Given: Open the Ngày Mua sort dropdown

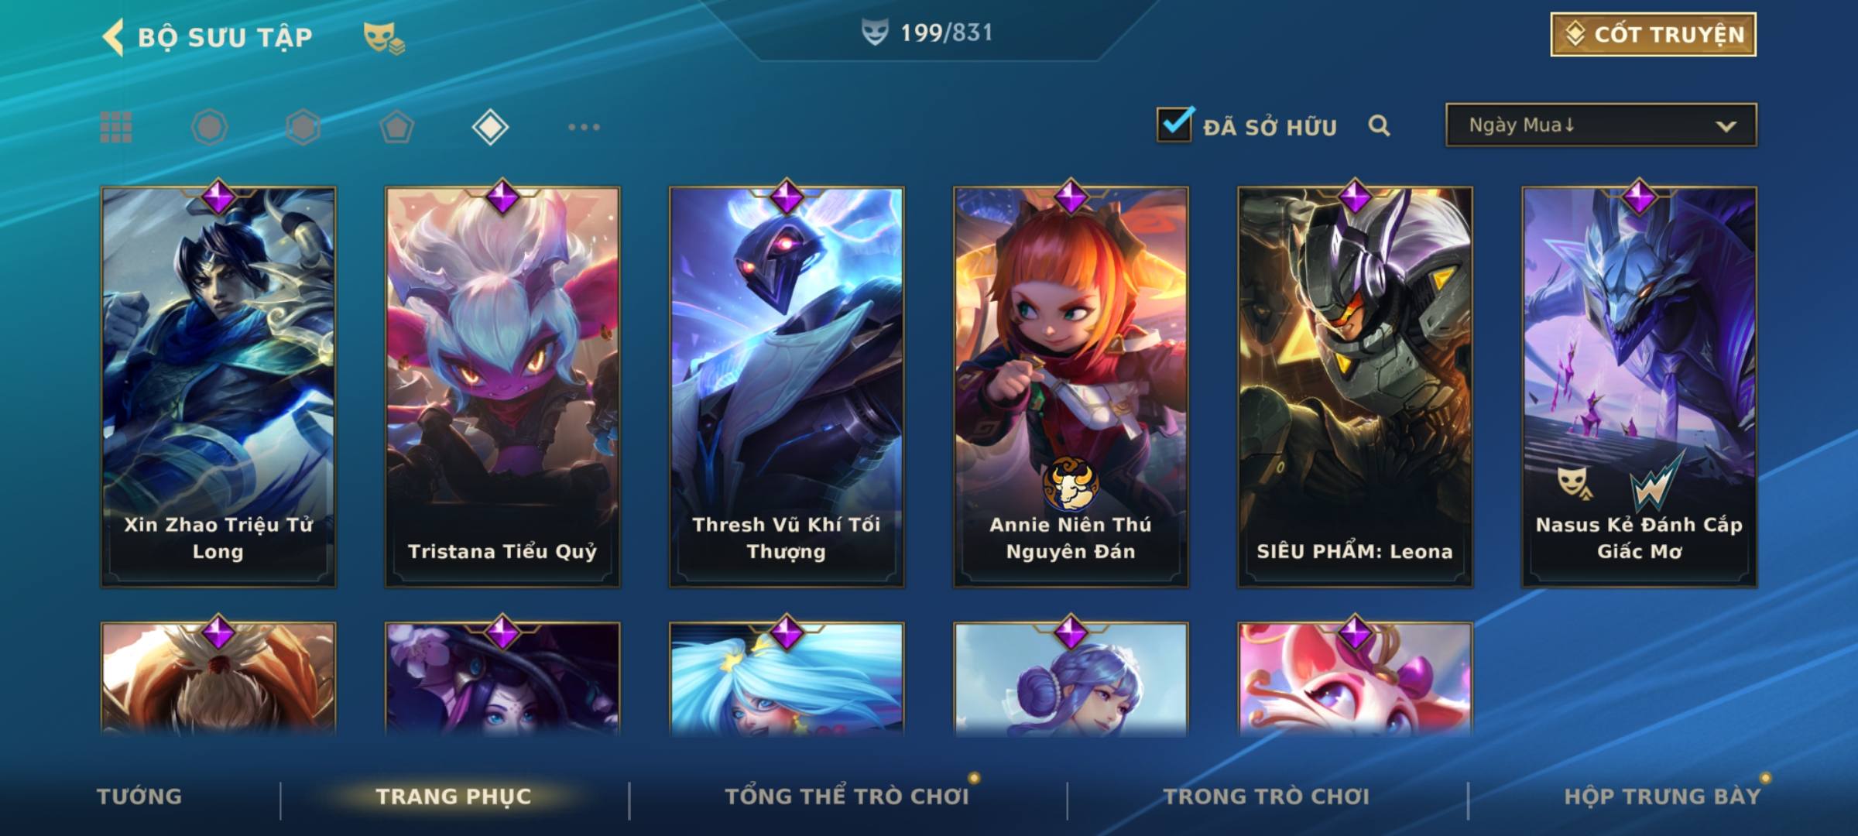Looking at the screenshot, I should tap(1601, 125).
